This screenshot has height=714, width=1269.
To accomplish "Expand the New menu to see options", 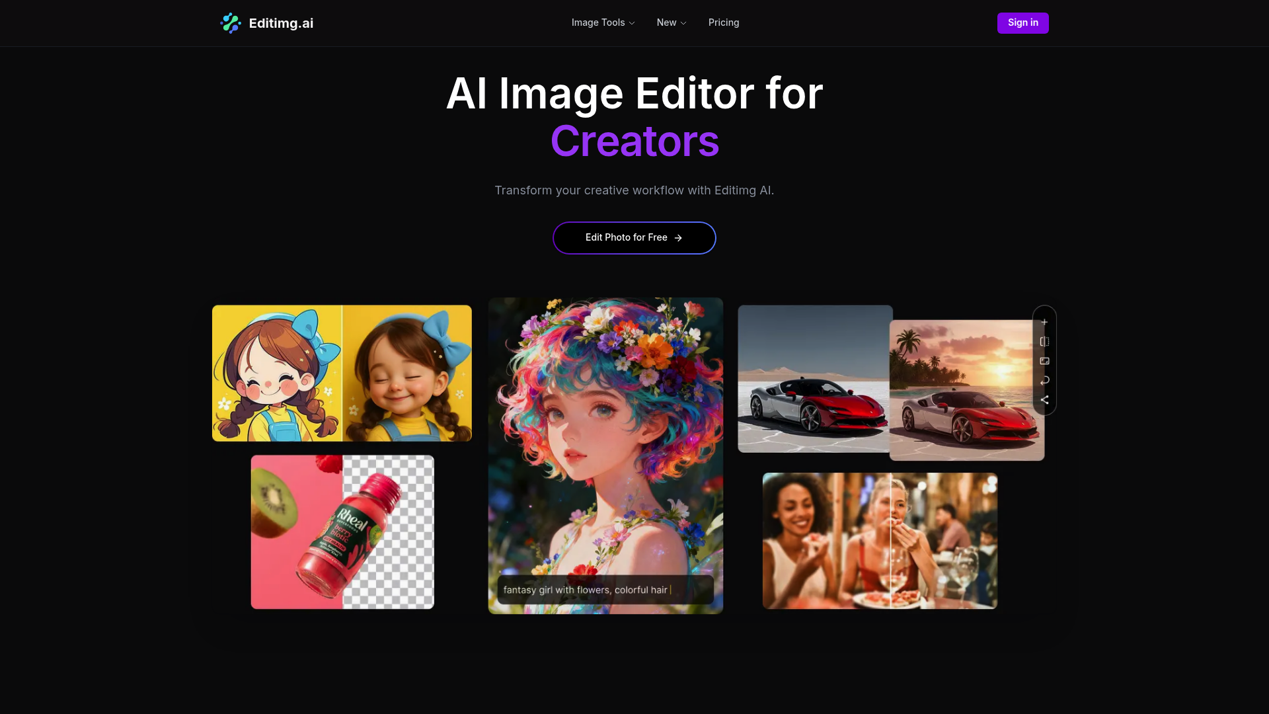I will click(x=671, y=22).
